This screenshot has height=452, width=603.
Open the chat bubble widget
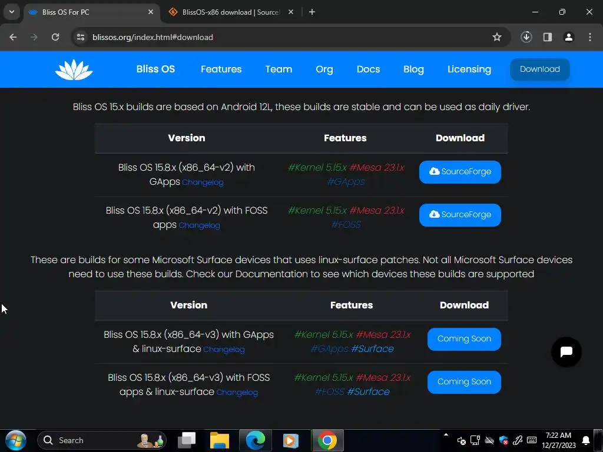566,352
